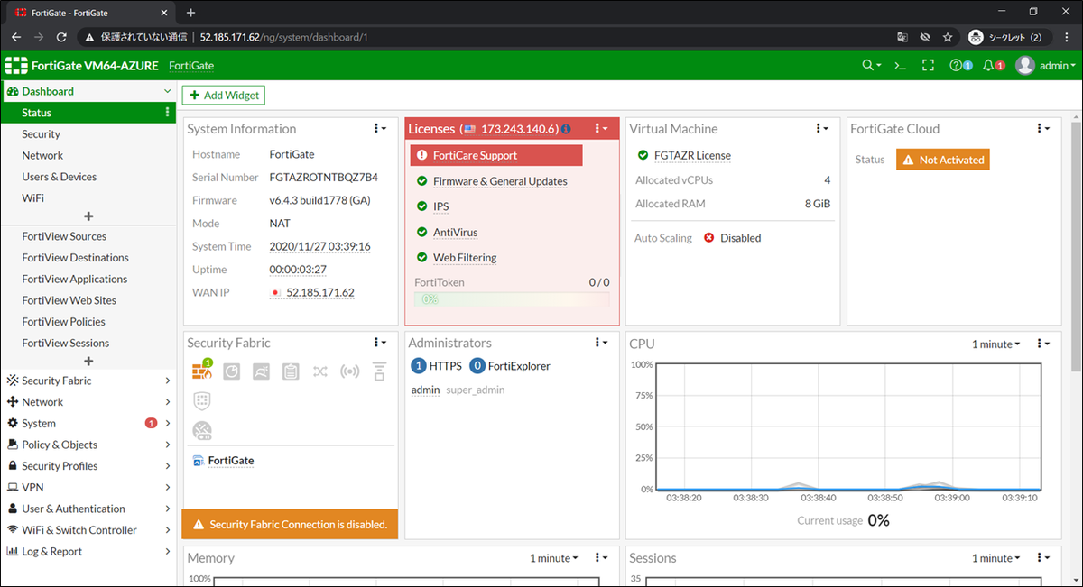
Task: Click the grey shield Fabric icon
Action: coord(202,400)
